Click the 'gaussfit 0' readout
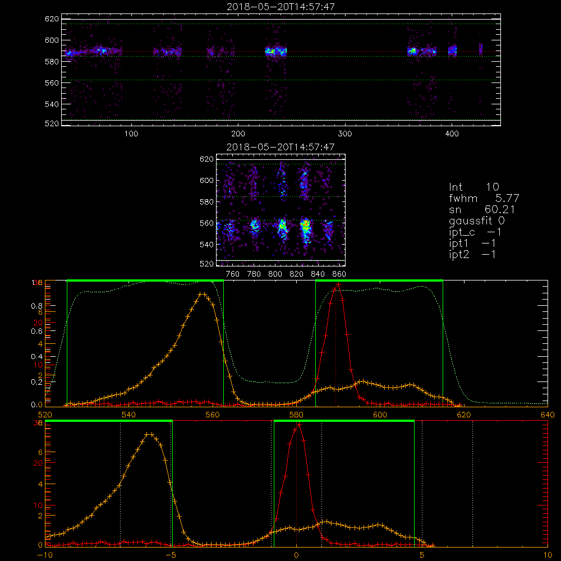 477,220
